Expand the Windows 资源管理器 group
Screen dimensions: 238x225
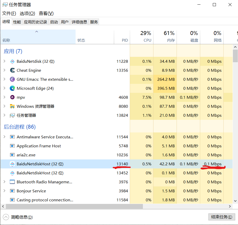click(4, 106)
